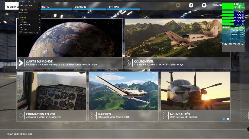Select the chevron icon beside FORMATION EN VOL
Screen dimensions: 249x139
click(x=21, y=115)
